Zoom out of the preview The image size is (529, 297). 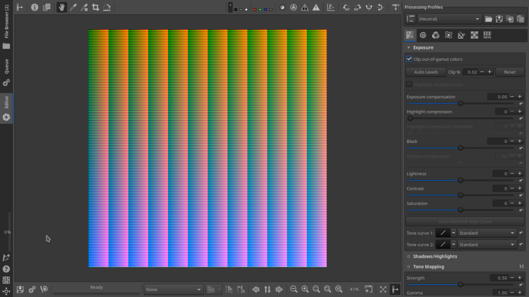[293, 289]
